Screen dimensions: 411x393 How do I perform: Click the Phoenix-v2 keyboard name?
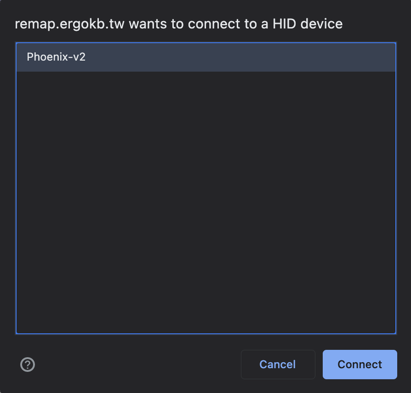(x=56, y=57)
